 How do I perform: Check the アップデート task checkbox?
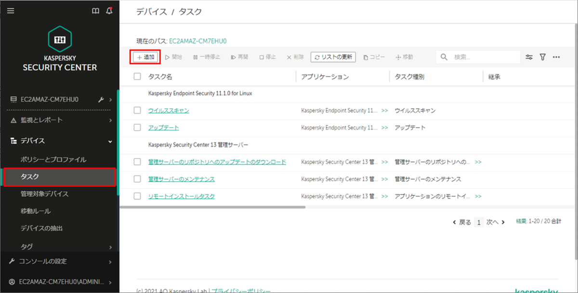point(137,128)
